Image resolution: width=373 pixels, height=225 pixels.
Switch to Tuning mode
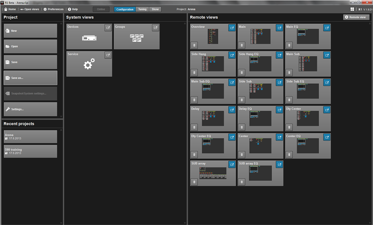click(x=142, y=9)
